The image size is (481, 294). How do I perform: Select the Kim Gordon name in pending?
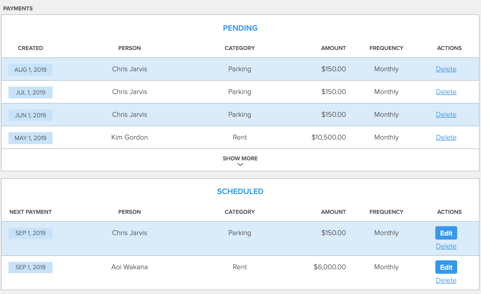130,138
